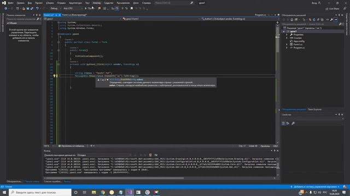Open the Any CPU platform dropdown

[x=73, y=9]
